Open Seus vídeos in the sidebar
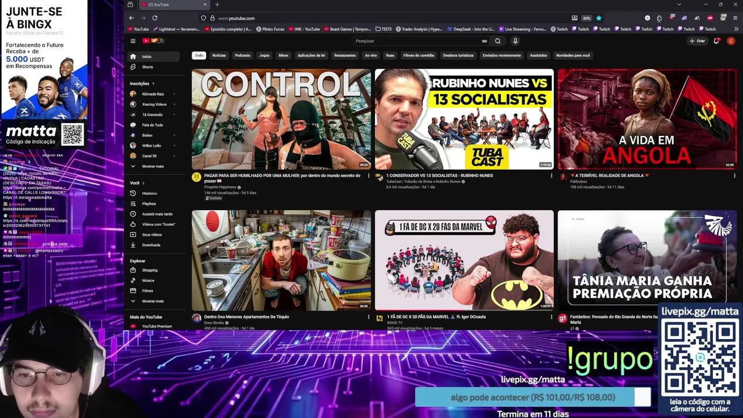The height and width of the screenshot is (418, 743). [153, 235]
